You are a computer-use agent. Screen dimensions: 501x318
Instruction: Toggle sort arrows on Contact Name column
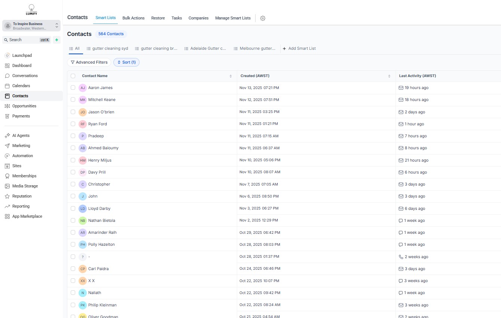(x=230, y=76)
